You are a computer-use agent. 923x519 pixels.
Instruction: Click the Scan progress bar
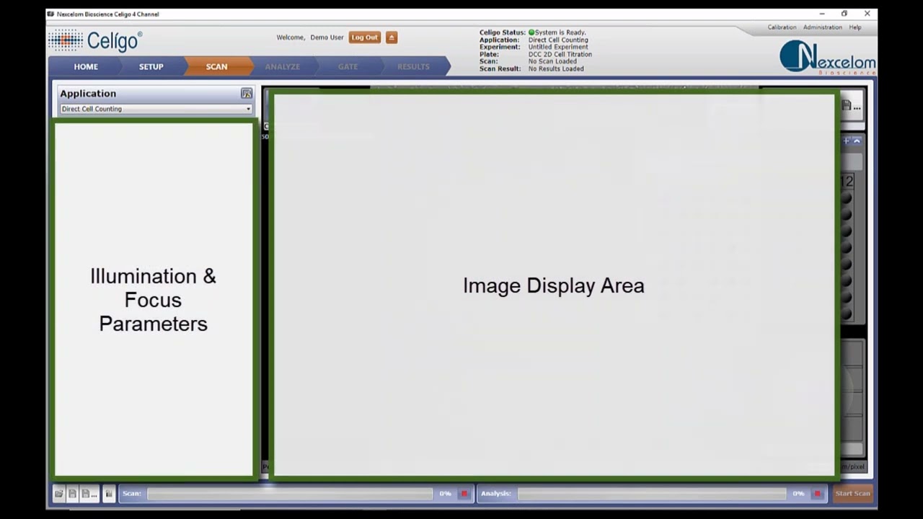point(289,494)
